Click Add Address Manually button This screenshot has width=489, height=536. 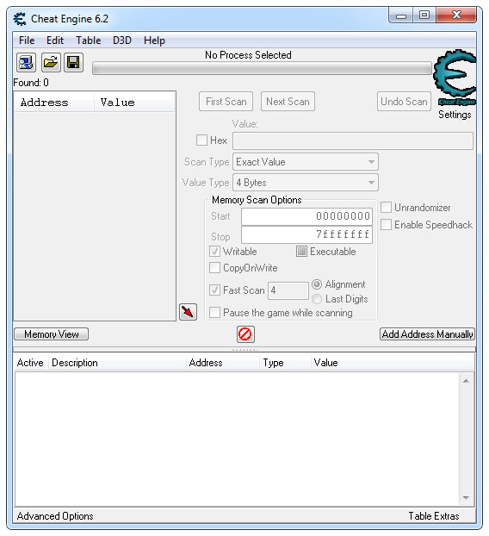(x=427, y=334)
